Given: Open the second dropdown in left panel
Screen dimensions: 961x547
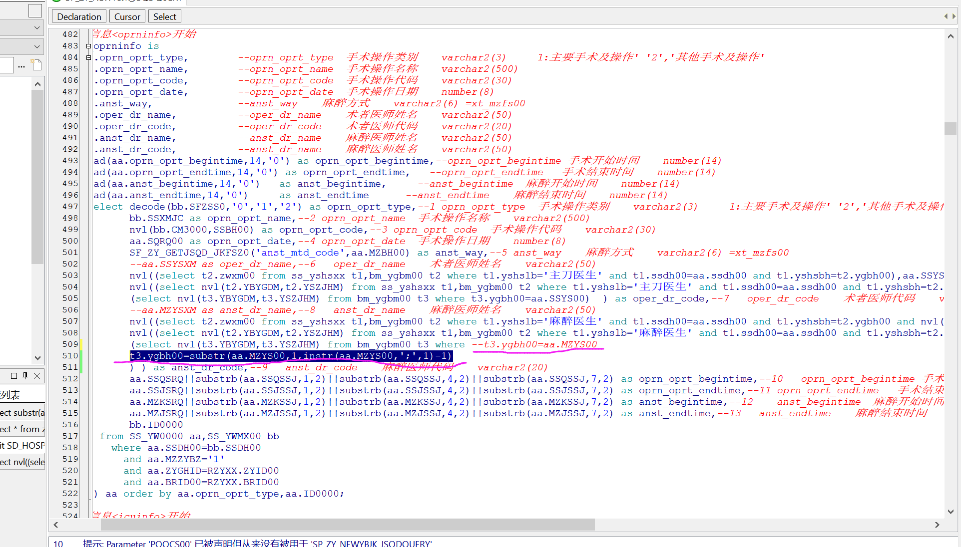Looking at the screenshot, I should click(x=37, y=46).
